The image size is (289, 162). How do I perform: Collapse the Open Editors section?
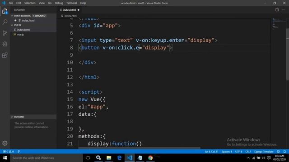click(x=12, y=16)
